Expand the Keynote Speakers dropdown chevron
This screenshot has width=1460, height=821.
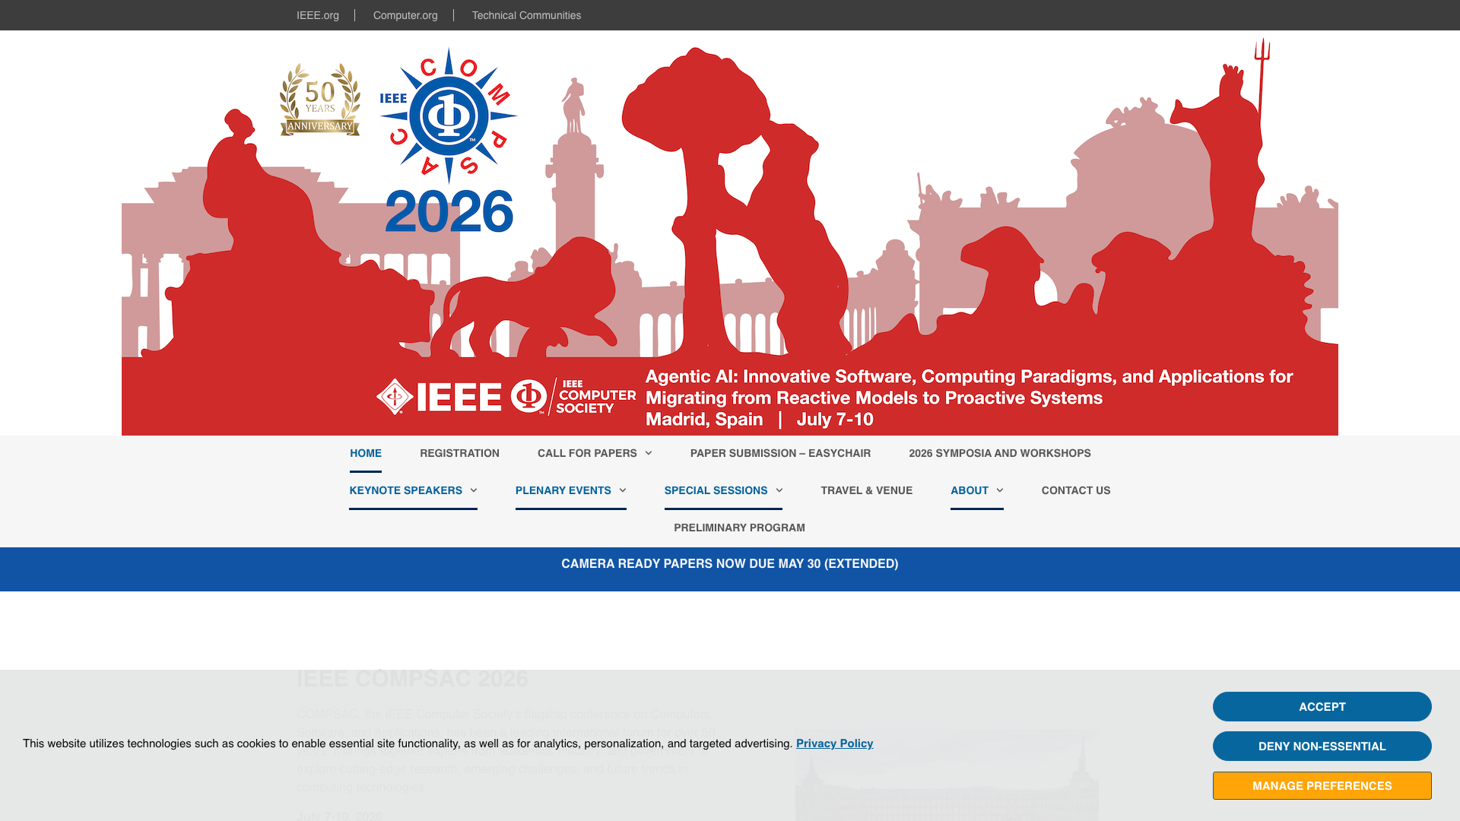pos(474,490)
